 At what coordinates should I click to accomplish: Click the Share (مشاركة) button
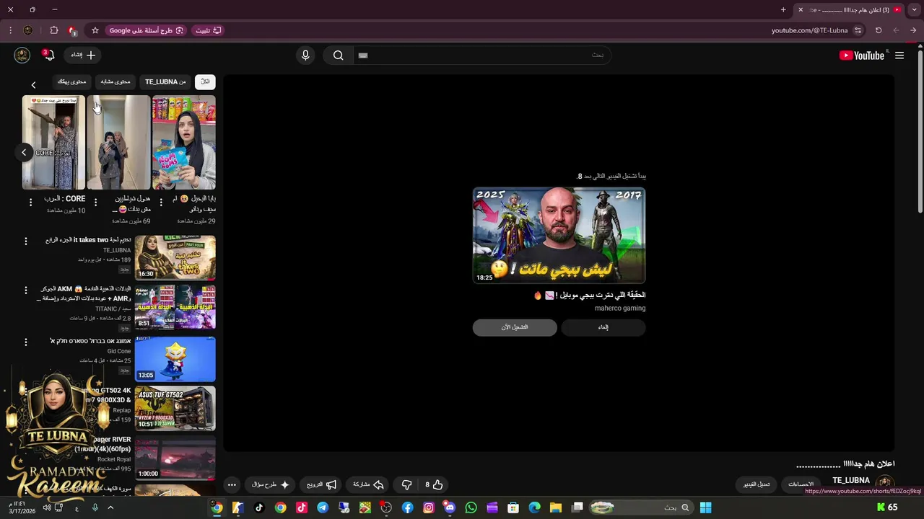point(368,485)
